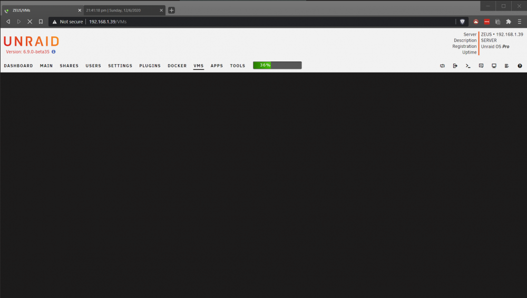The image size is (527, 298).
Task: Click the Not secure warning
Action: 67,22
